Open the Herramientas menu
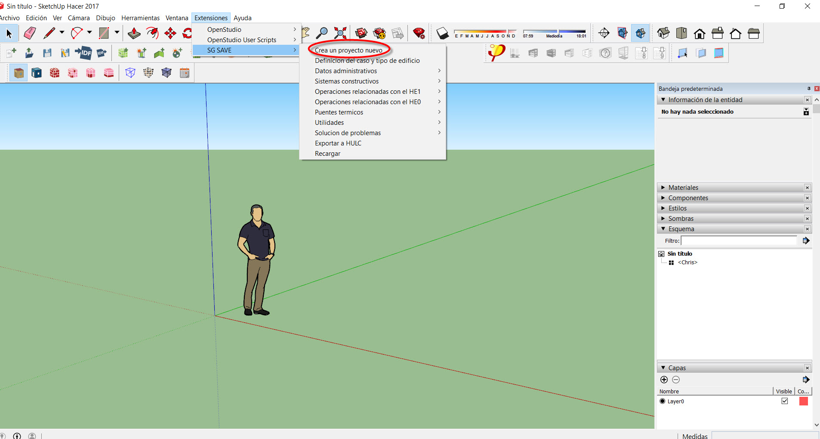The height and width of the screenshot is (439, 820). [x=140, y=18]
